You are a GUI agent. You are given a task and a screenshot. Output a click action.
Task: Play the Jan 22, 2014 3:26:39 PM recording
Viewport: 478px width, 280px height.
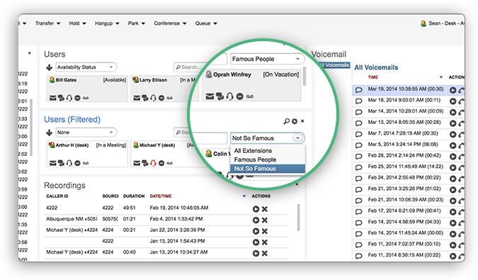pyautogui.click(x=256, y=231)
